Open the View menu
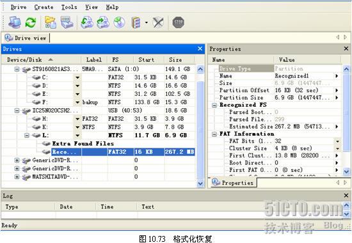 click(92, 7)
